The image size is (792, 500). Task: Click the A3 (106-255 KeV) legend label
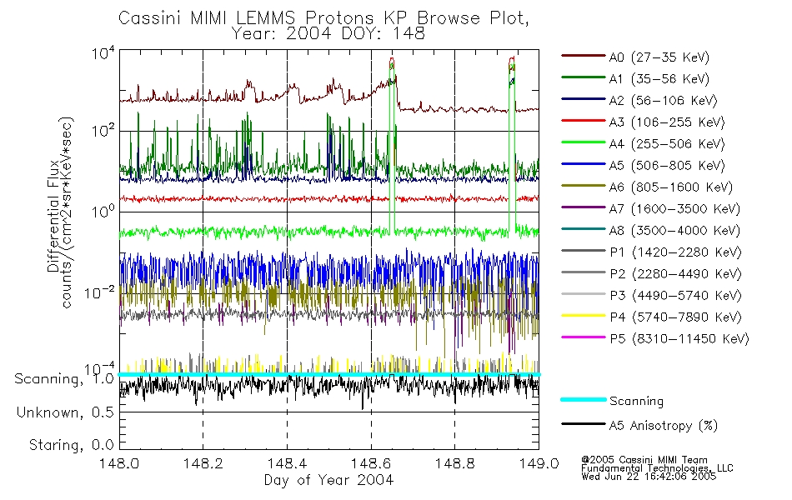tap(667, 122)
